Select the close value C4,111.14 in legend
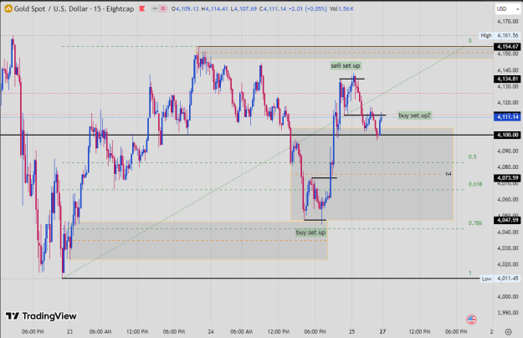This screenshot has height=338, width=523. pos(273,9)
